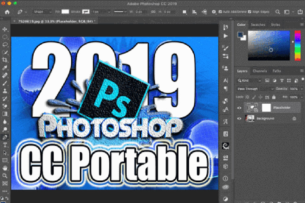Image resolution: width=305 pixels, height=203 pixels.
Task: Select the Lasso tool
Action: pos(5,44)
